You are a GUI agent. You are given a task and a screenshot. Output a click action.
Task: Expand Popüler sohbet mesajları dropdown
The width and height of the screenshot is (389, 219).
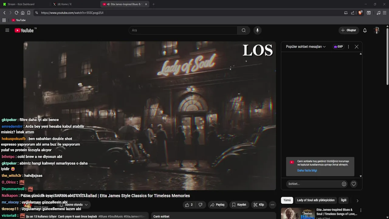point(306,47)
